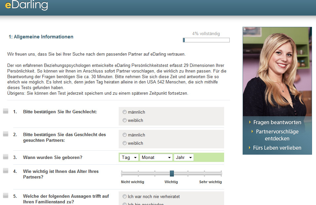Click question about 'Ihren Familienstand'

(66, 199)
